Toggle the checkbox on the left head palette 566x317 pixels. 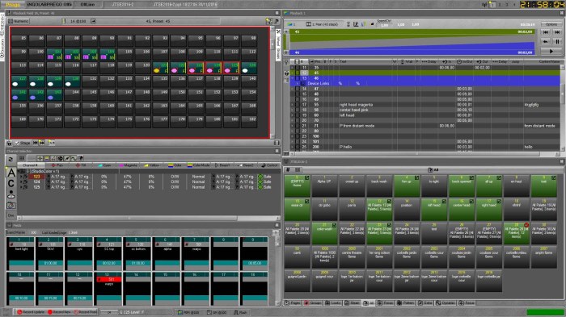[x=444, y=202]
